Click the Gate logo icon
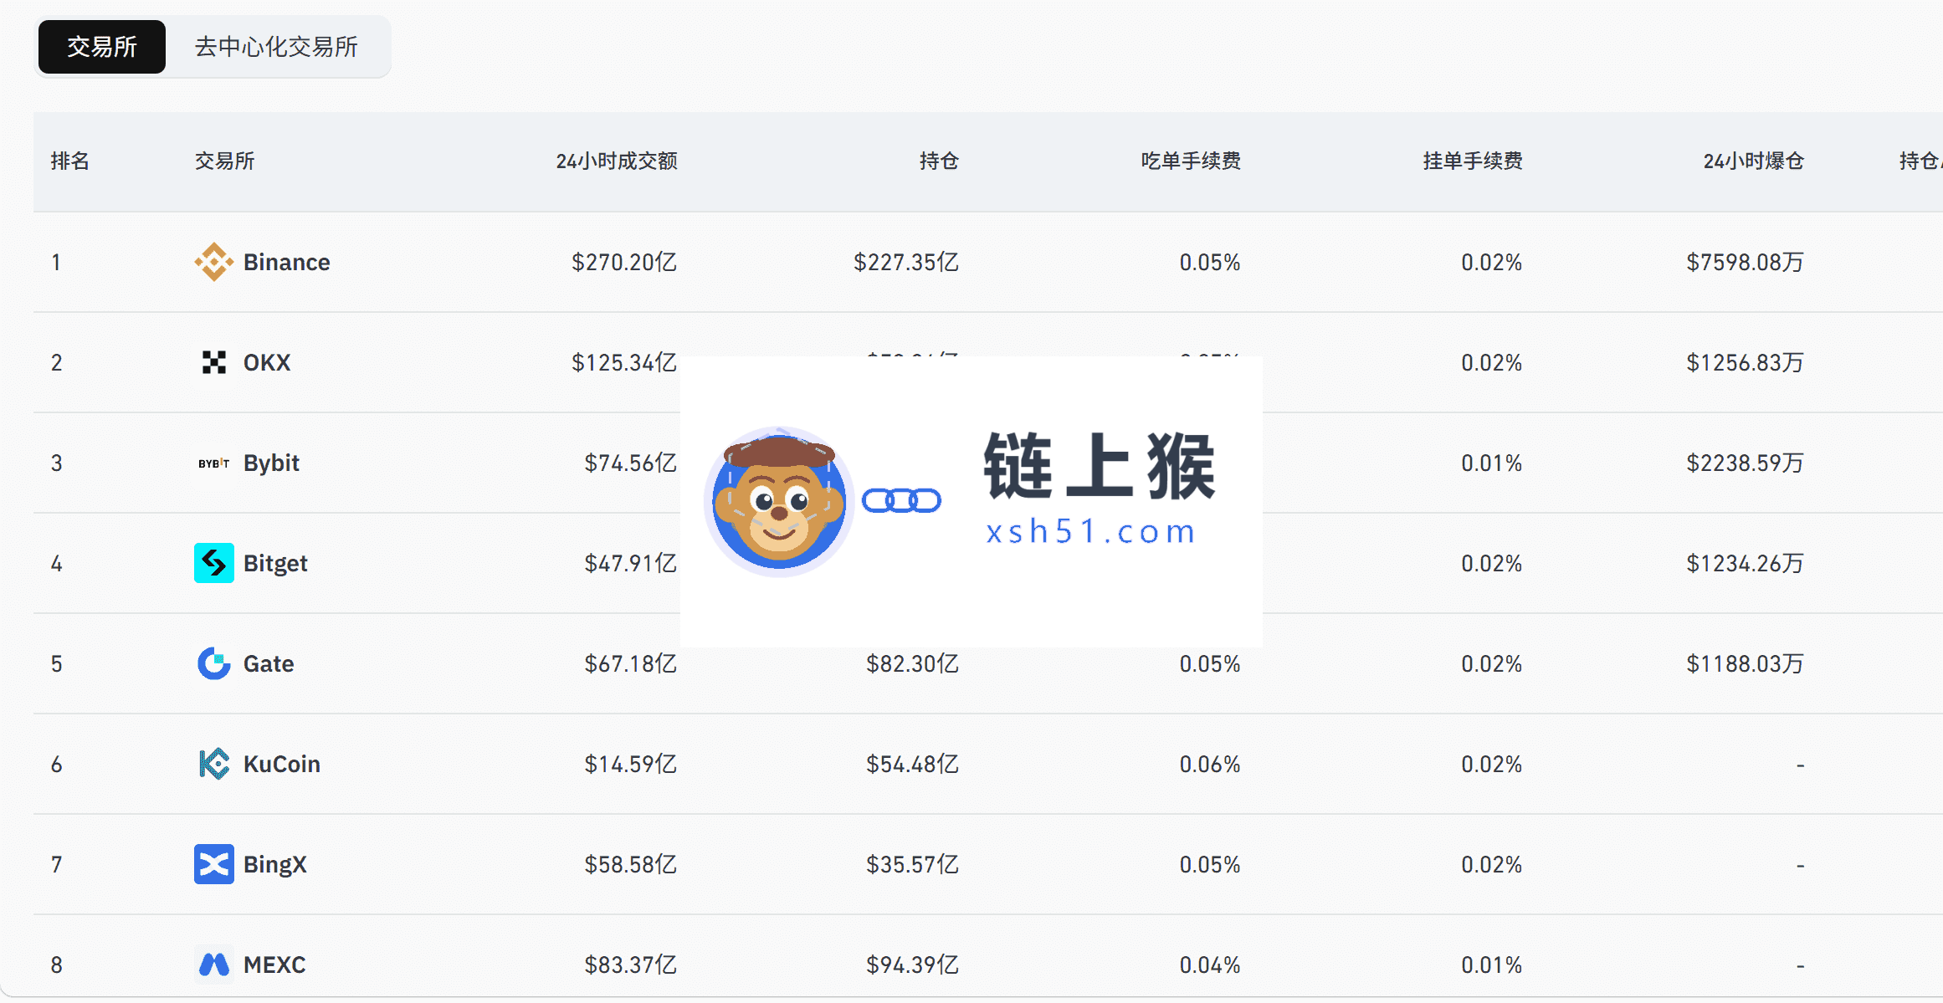This screenshot has height=1003, width=1943. [214, 663]
